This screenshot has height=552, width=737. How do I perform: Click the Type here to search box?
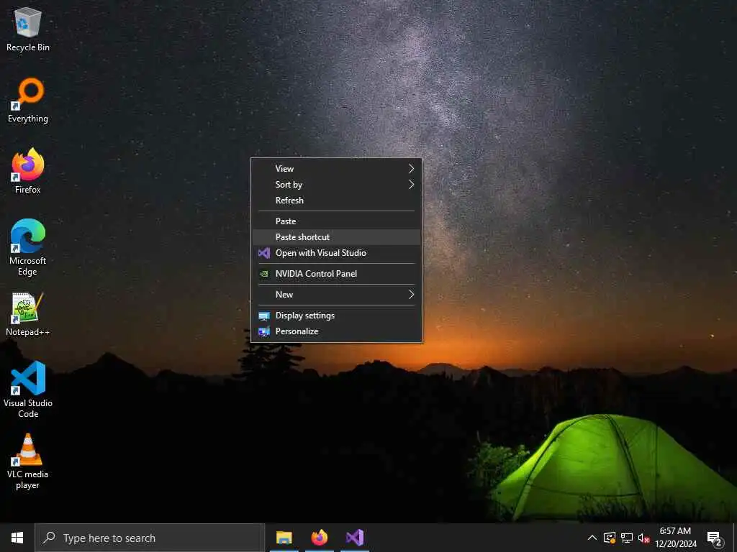tap(150, 538)
